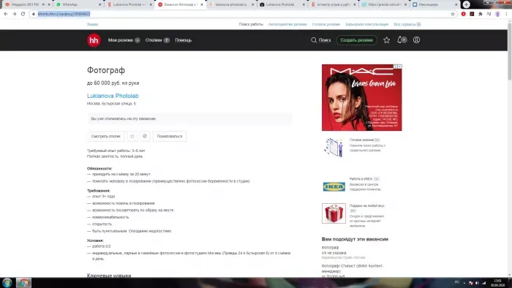Go back with the browser back arrow
512x288 pixels.
click(6, 14)
